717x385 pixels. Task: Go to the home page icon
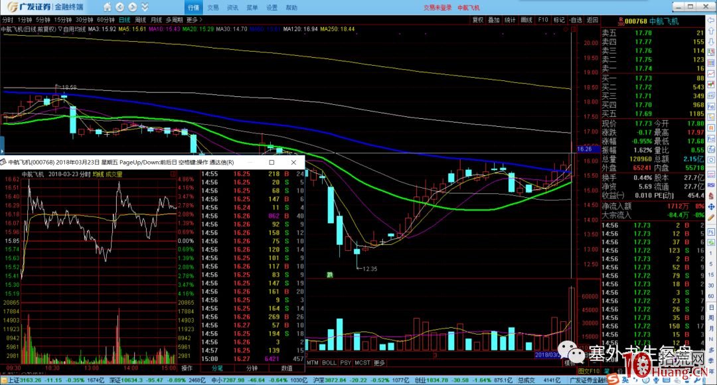(x=107, y=7)
